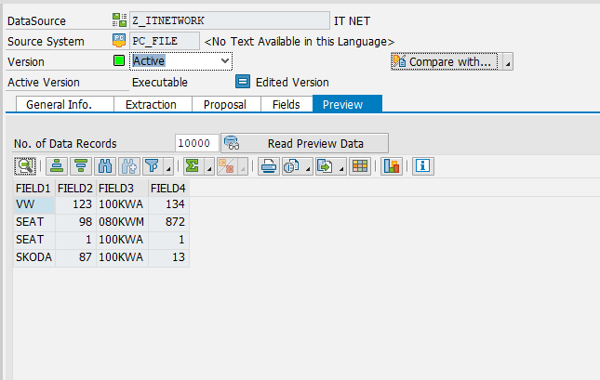The height and width of the screenshot is (380, 600).
Task: Select the Preview tab
Action: (x=347, y=104)
